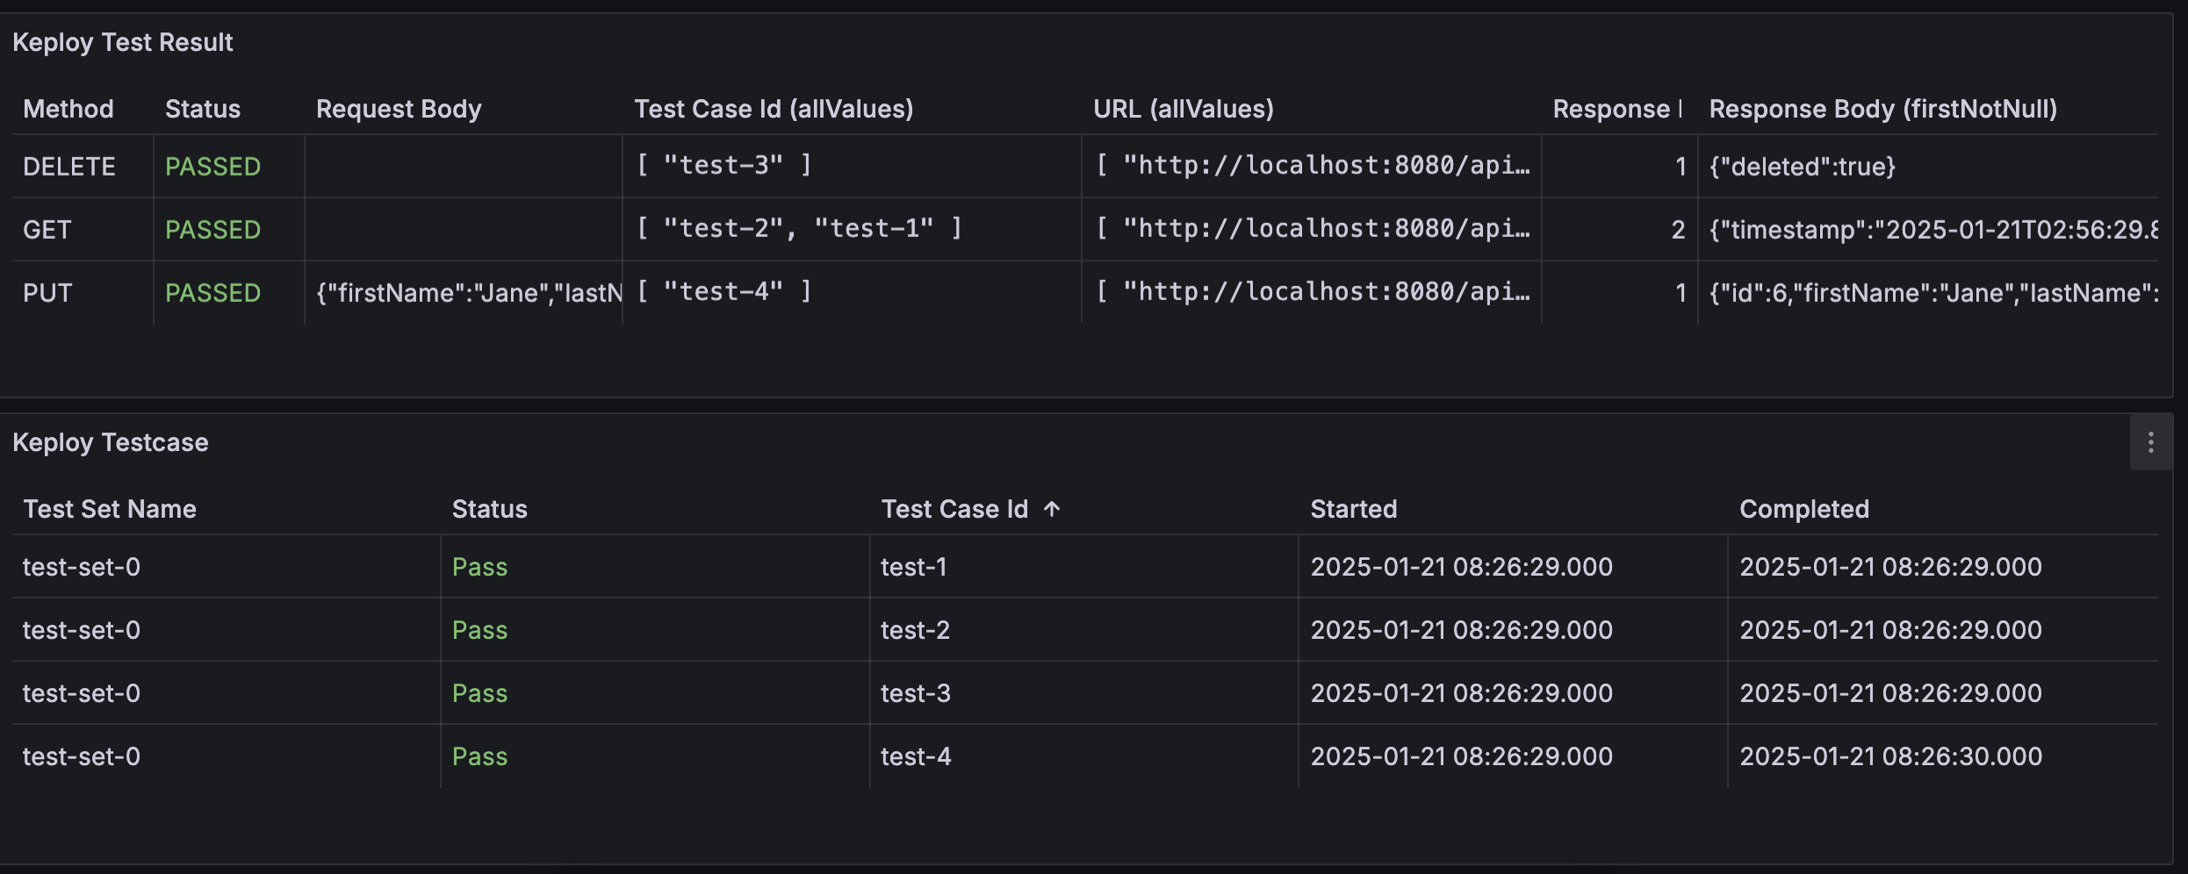
Task: Click the Pass status for test-3
Action: 479,693
